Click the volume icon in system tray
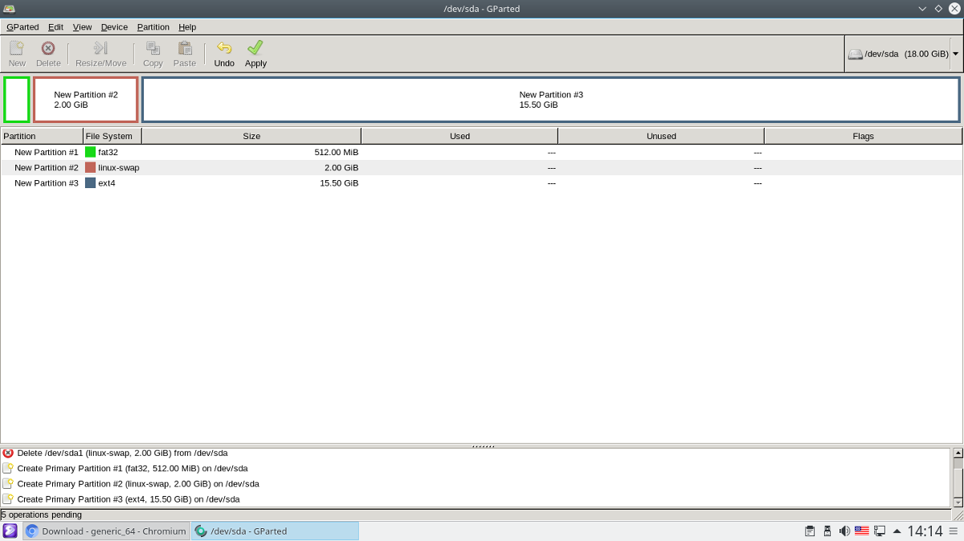 click(844, 531)
